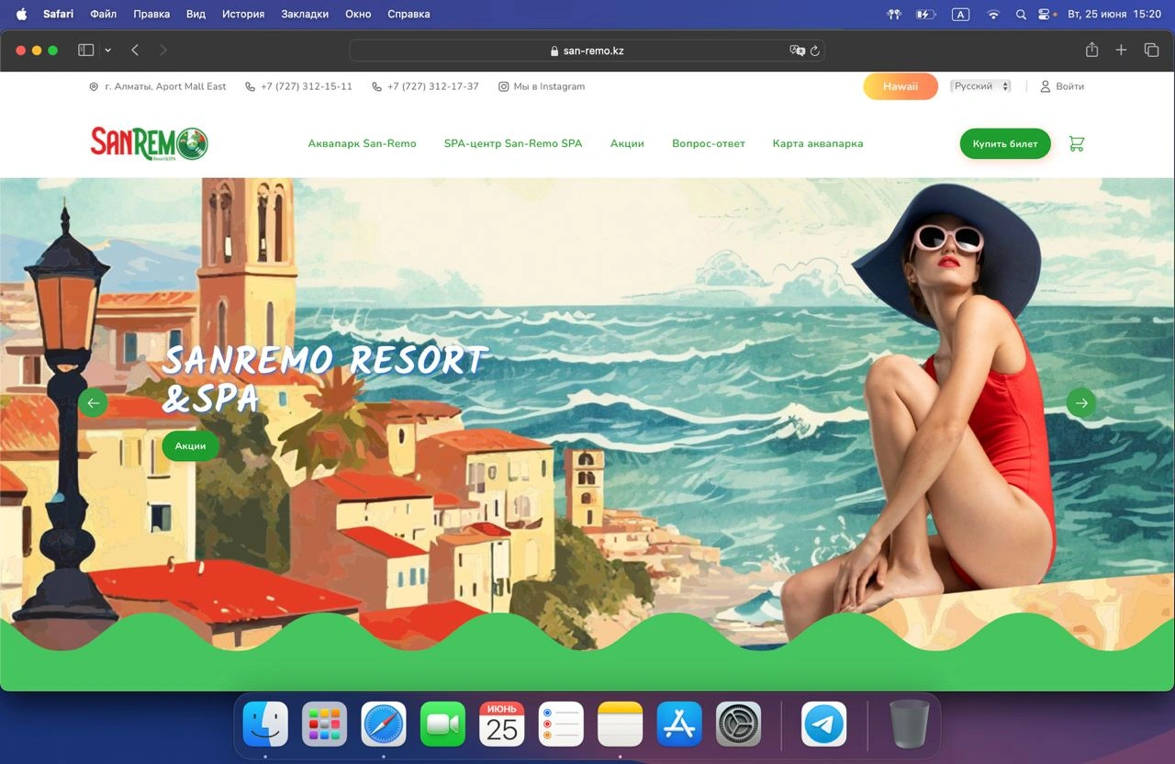Open the История menu

243,14
